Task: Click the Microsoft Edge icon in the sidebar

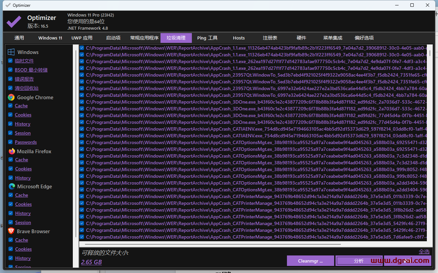Action: point(12,186)
